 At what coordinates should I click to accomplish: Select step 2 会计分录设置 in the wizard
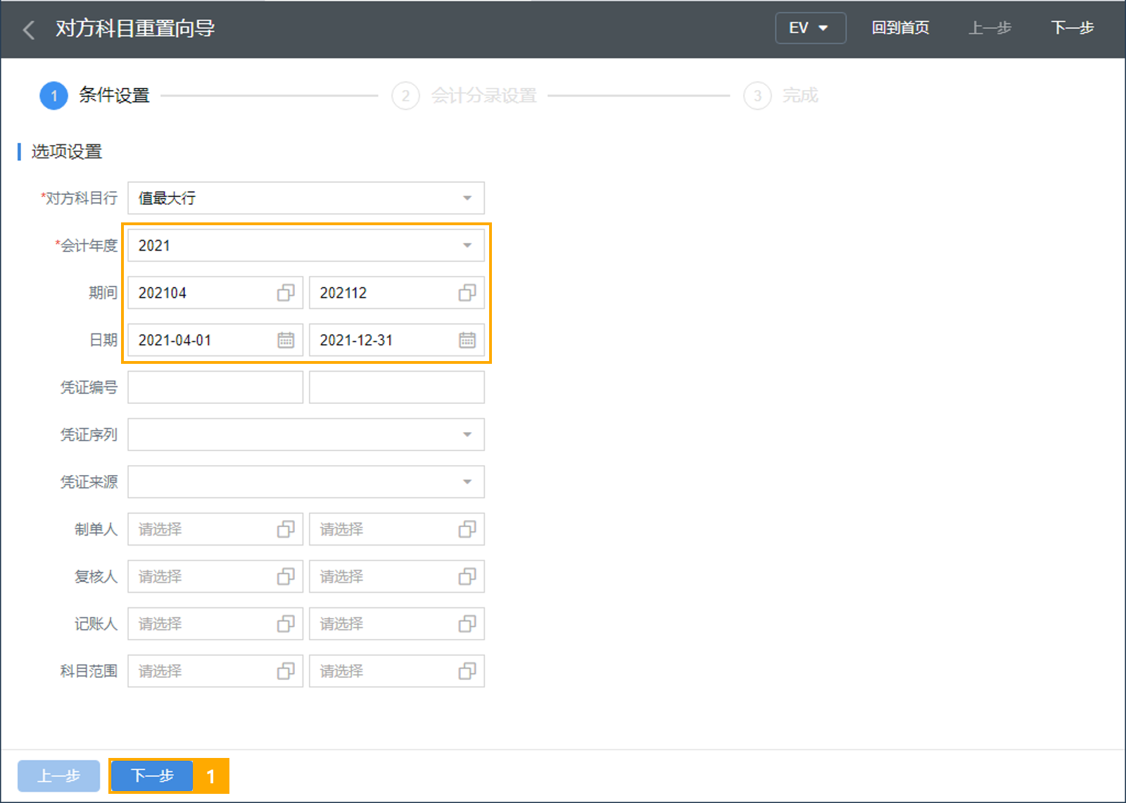coord(464,96)
